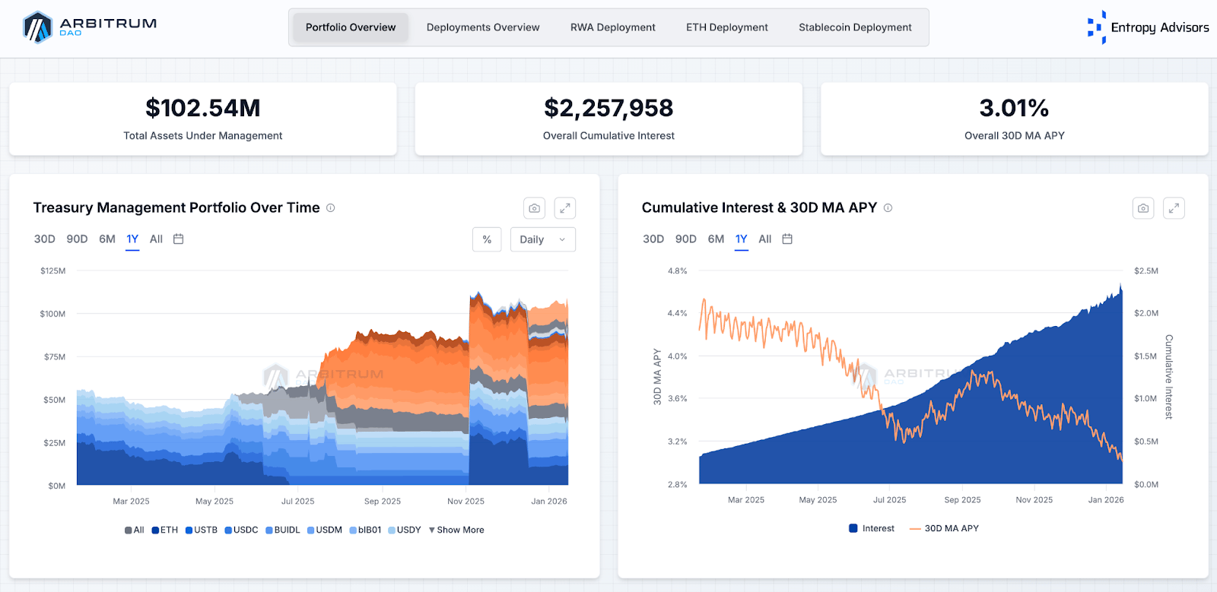This screenshot has width=1217, height=592.
Task: Toggle the 30D MA APY legend series
Action: 944,528
